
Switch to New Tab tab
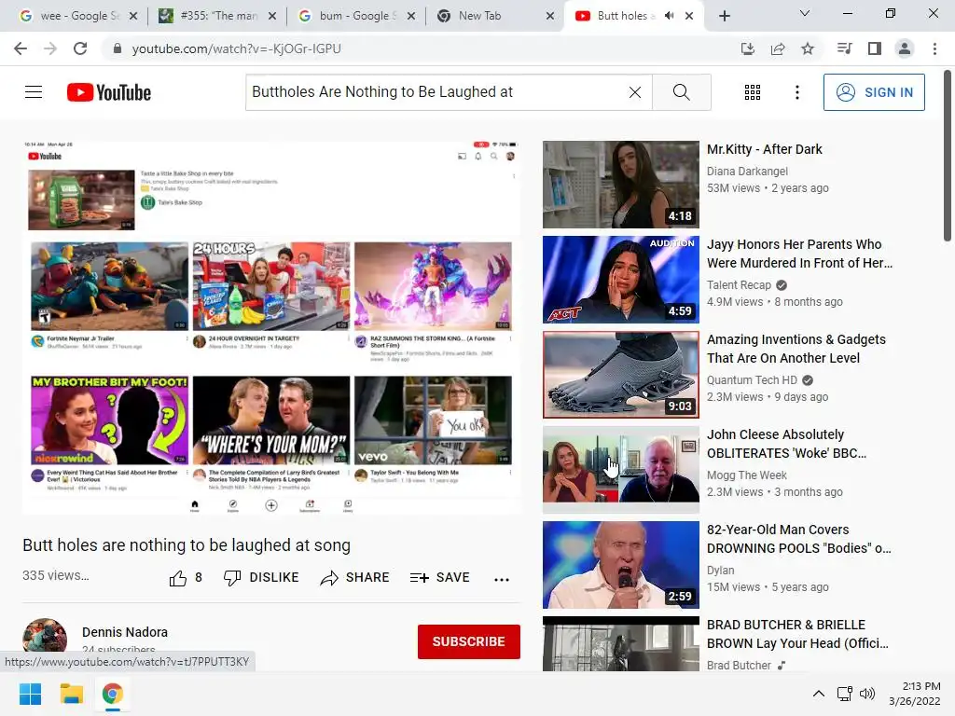tap(487, 16)
